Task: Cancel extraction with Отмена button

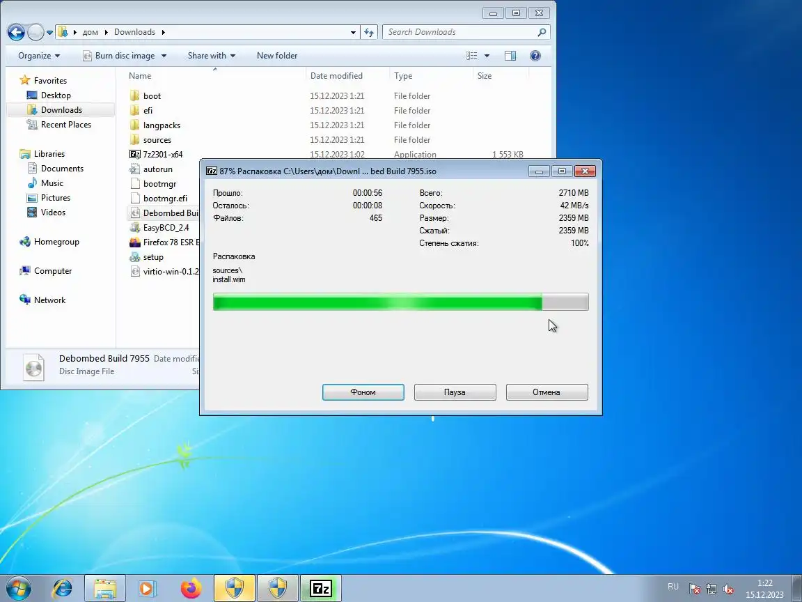Action: click(x=547, y=392)
